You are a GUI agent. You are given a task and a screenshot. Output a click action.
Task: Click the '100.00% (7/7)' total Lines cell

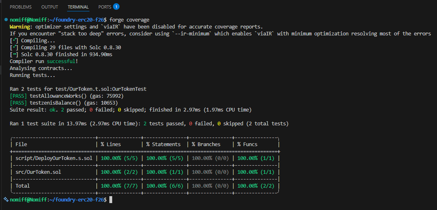click(x=119, y=186)
